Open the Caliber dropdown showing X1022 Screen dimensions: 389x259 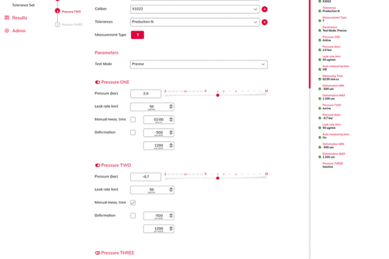click(x=194, y=10)
